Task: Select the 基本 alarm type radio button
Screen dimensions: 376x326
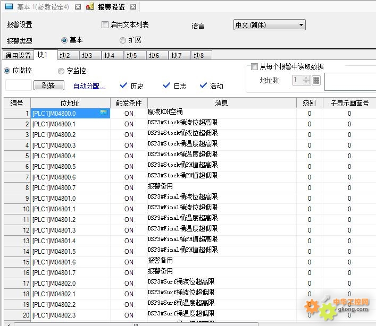Action: click(x=64, y=40)
